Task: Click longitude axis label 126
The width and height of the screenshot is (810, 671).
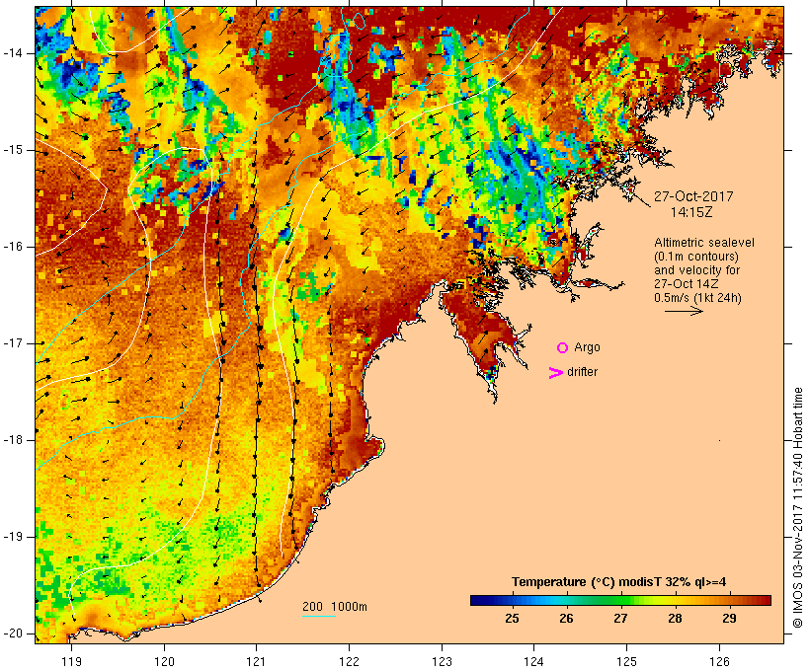Action: pos(719,662)
